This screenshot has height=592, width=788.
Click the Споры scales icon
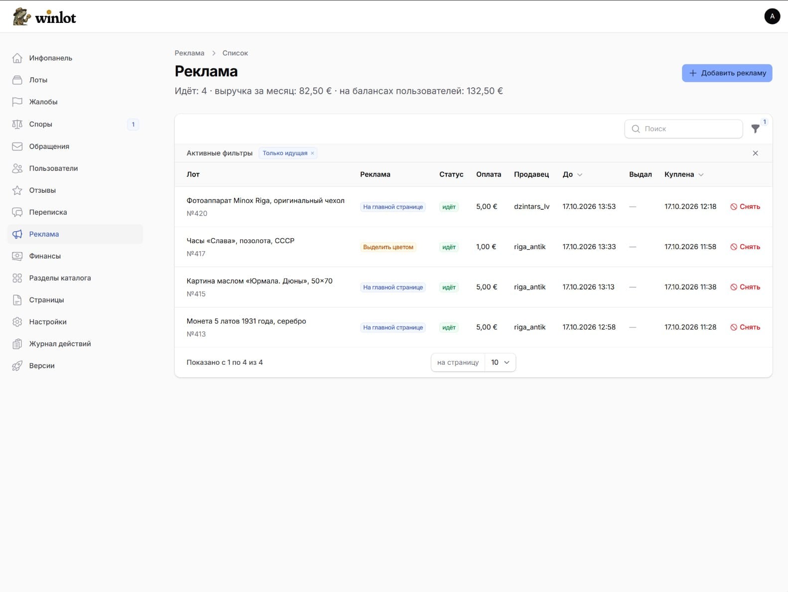(17, 124)
